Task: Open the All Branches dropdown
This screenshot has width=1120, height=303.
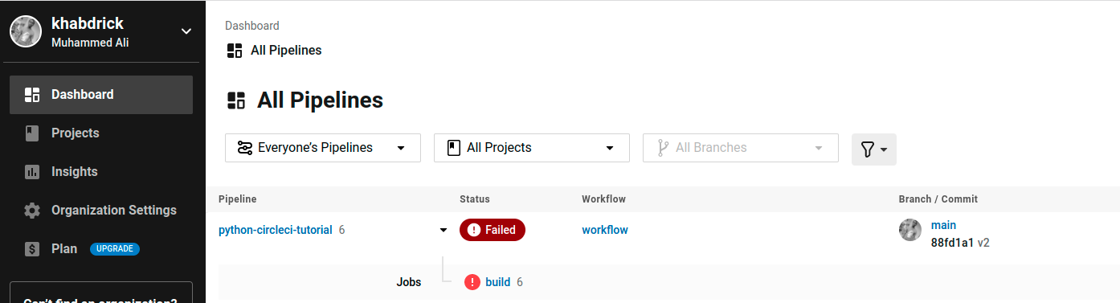Action: (741, 148)
